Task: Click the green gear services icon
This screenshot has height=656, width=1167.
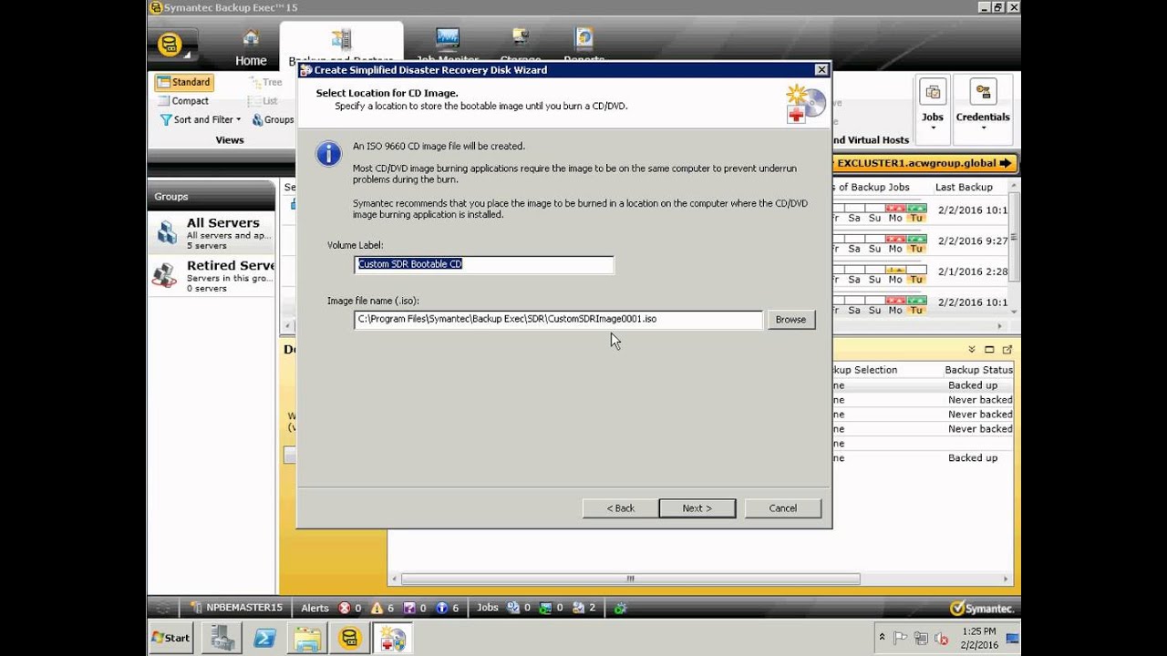Action: coord(620,608)
